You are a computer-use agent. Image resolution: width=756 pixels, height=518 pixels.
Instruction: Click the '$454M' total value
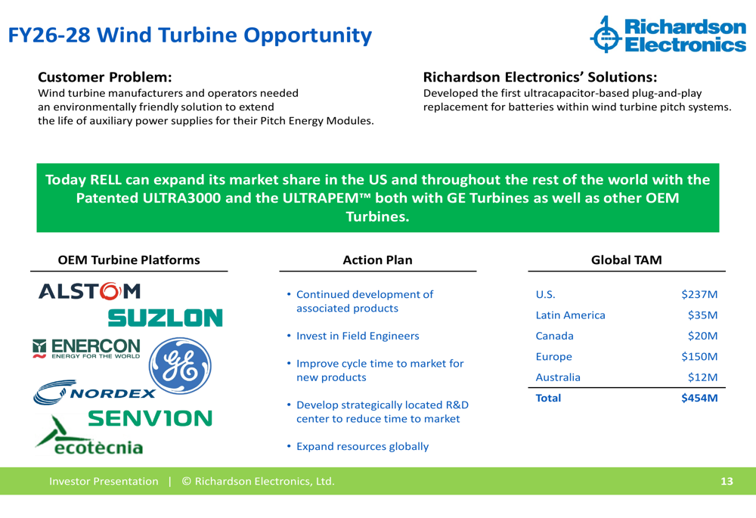699,398
